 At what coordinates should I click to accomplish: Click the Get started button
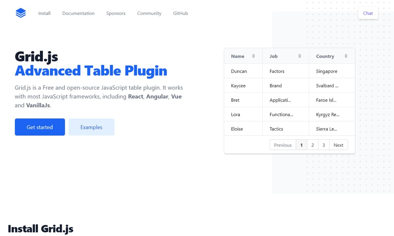click(40, 127)
